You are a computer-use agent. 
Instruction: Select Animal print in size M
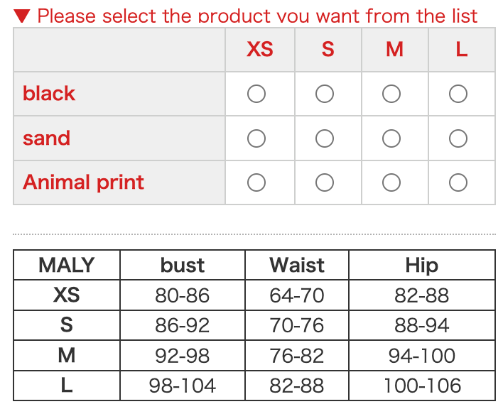(391, 182)
